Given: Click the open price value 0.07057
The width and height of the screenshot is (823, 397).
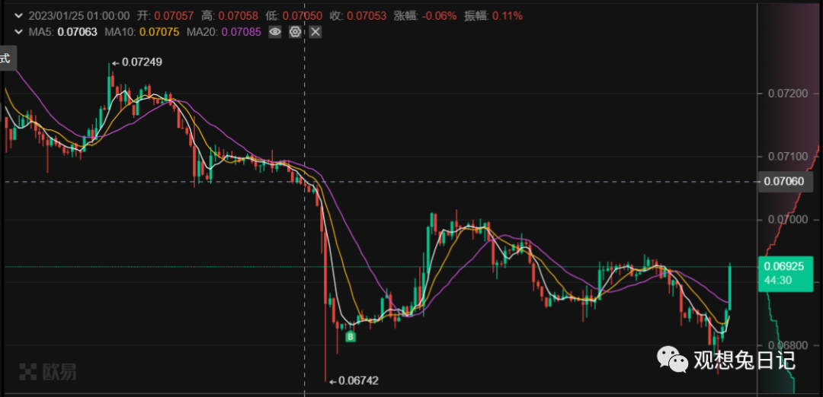Looking at the screenshot, I should pyautogui.click(x=174, y=16).
